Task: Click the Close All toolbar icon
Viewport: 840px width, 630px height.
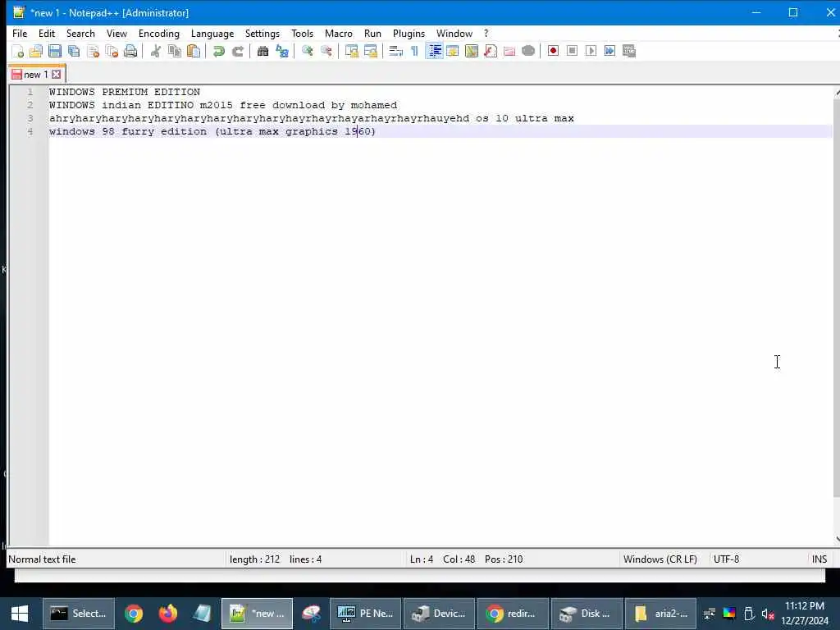Action: coord(112,51)
